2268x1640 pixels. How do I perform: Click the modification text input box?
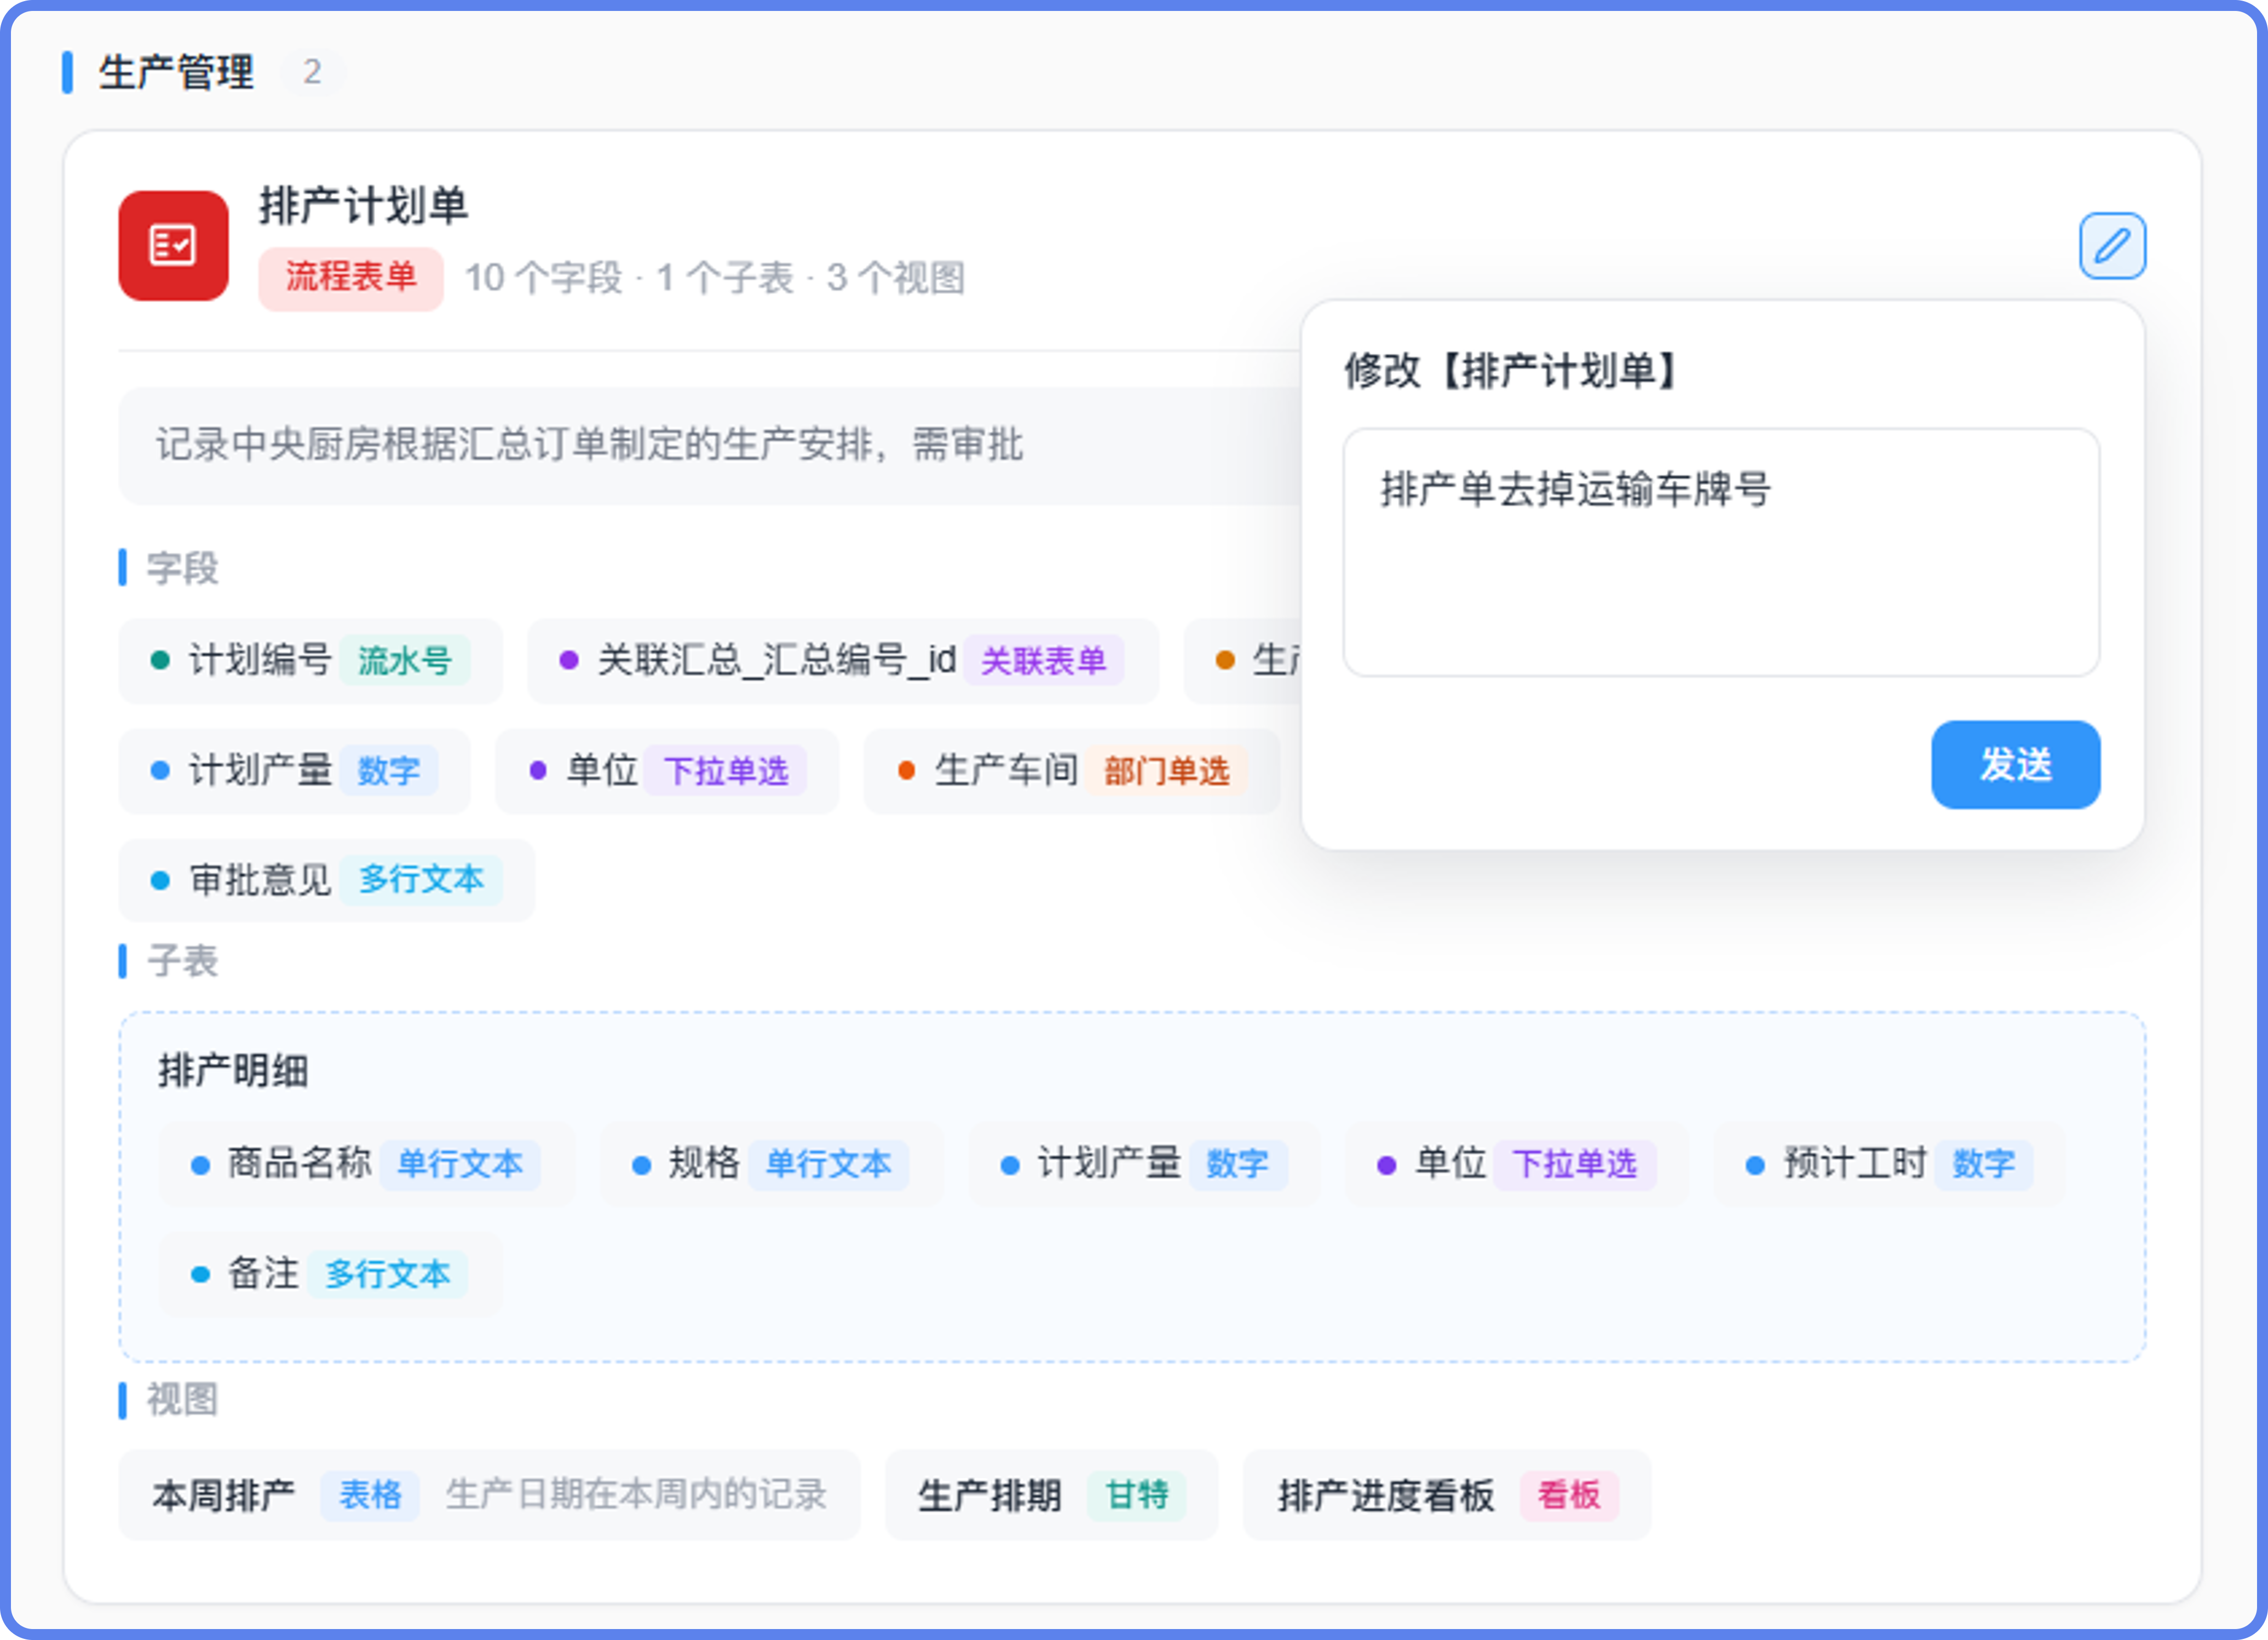[x=1721, y=552]
